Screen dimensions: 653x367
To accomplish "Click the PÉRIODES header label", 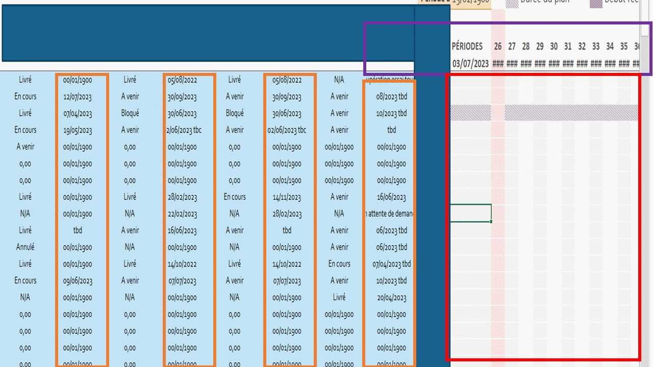I will 467,46.
